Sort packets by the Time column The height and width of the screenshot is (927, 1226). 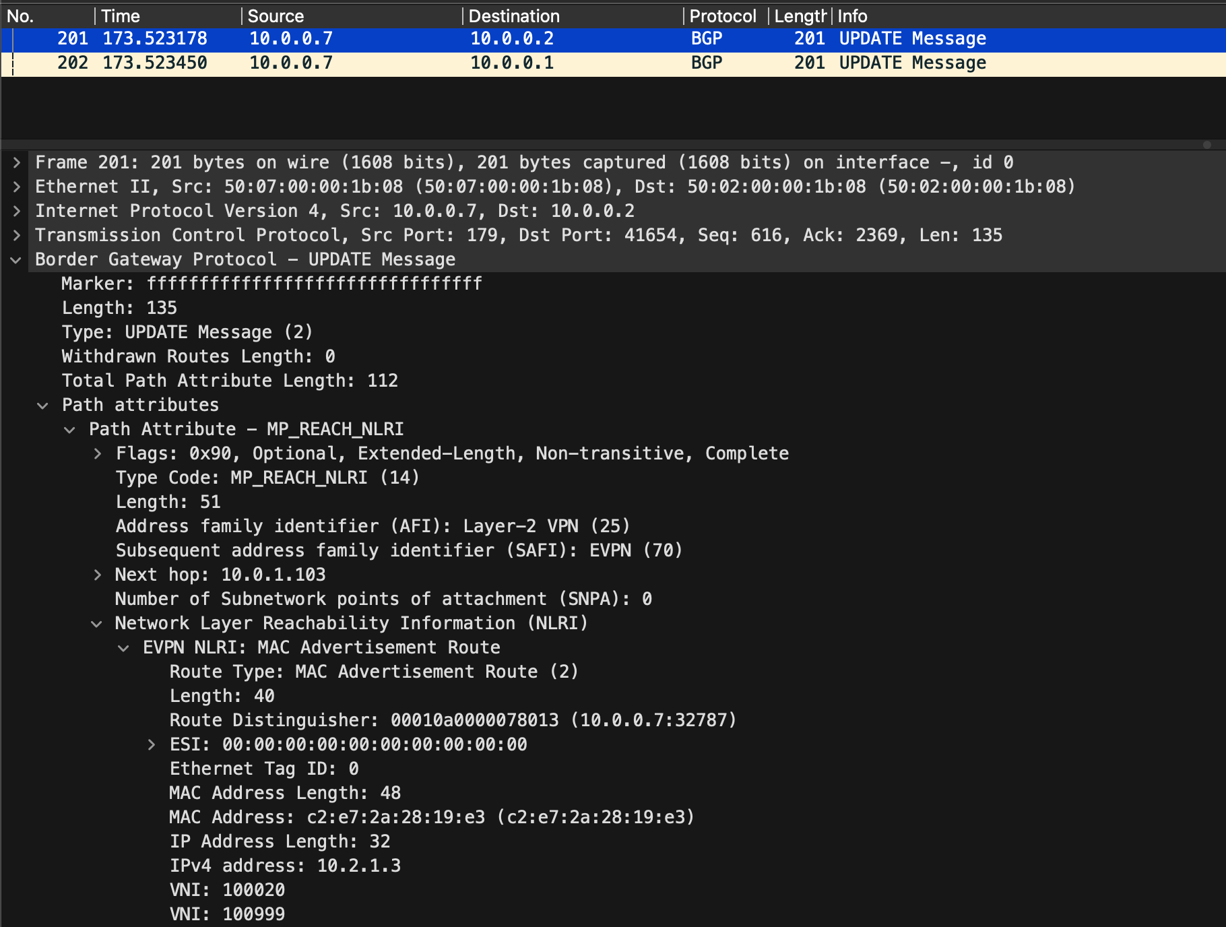tap(168, 16)
